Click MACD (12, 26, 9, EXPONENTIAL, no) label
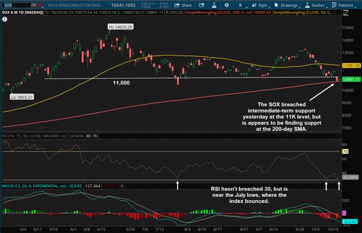 (x=34, y=186)
